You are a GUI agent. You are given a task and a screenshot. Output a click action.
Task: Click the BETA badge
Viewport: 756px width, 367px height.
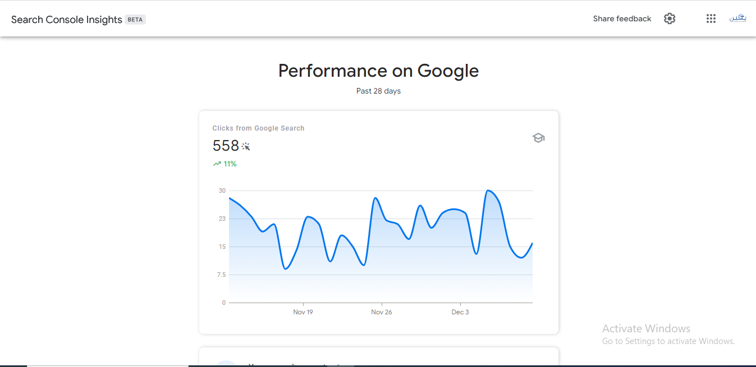[135, 20]
